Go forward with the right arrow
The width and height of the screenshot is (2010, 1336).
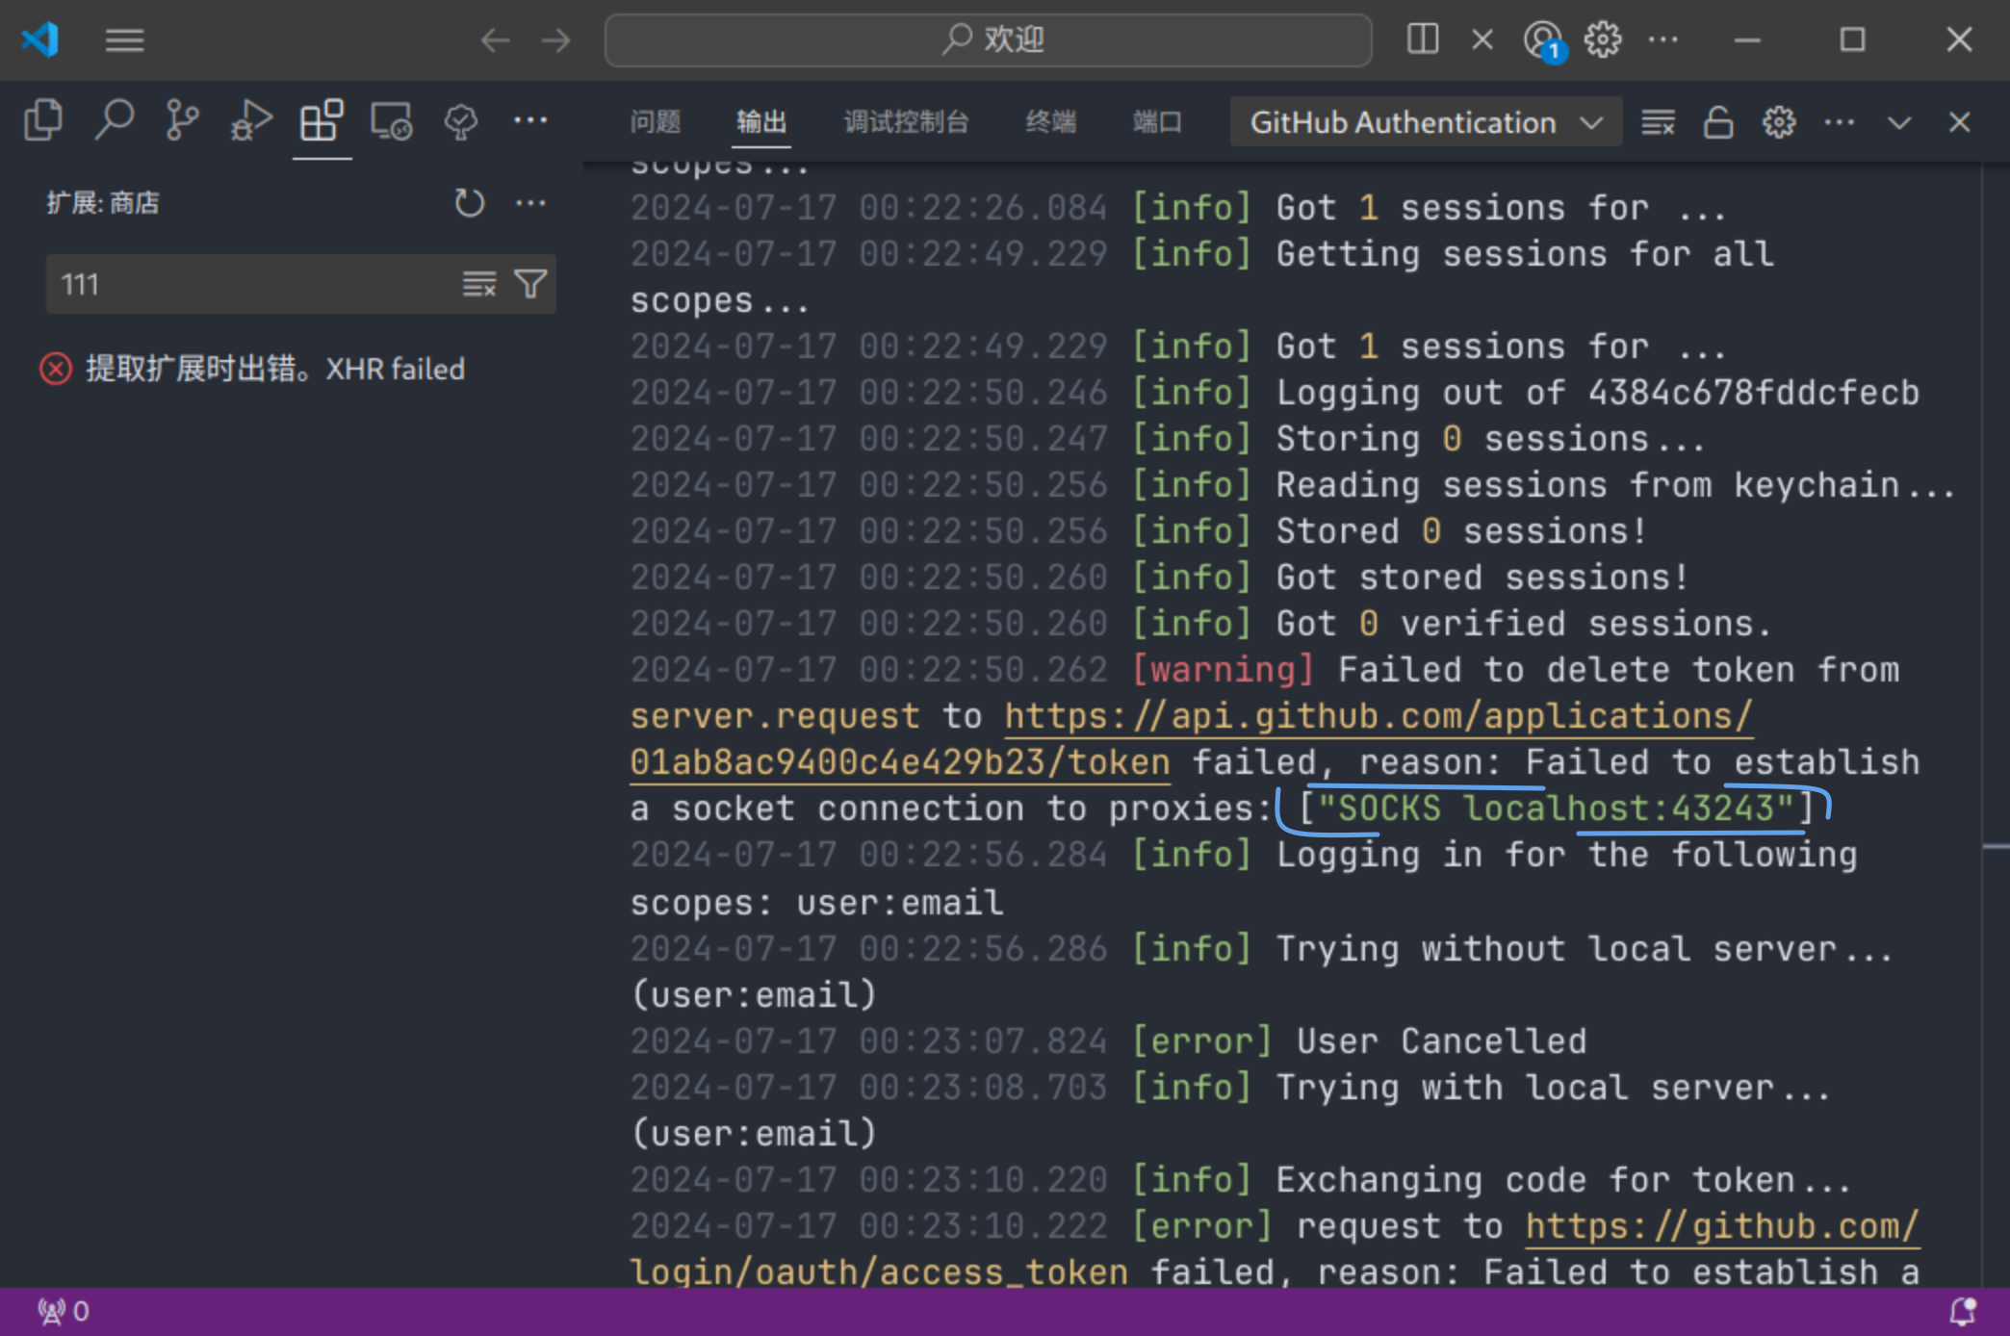pyautogui.click(x=555, y=40)
